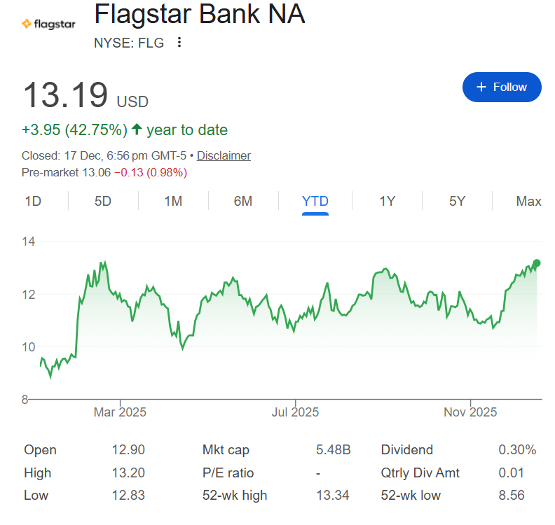555x525 pixels.
Task: Click the Nov 2025 axis label
Action: coord(470,412)
